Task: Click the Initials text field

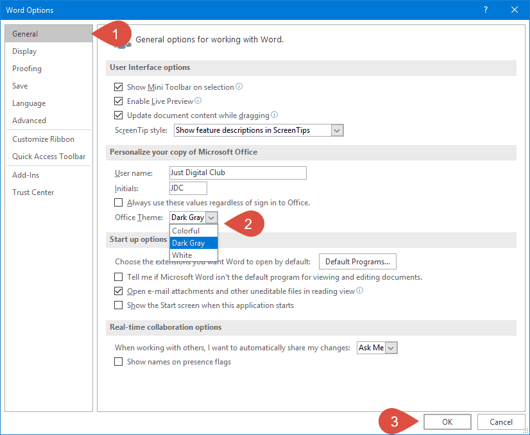Action: coord(188,188)
